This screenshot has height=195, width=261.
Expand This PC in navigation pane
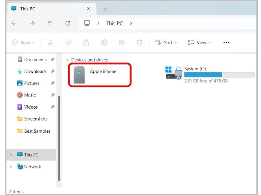[11, 155]
